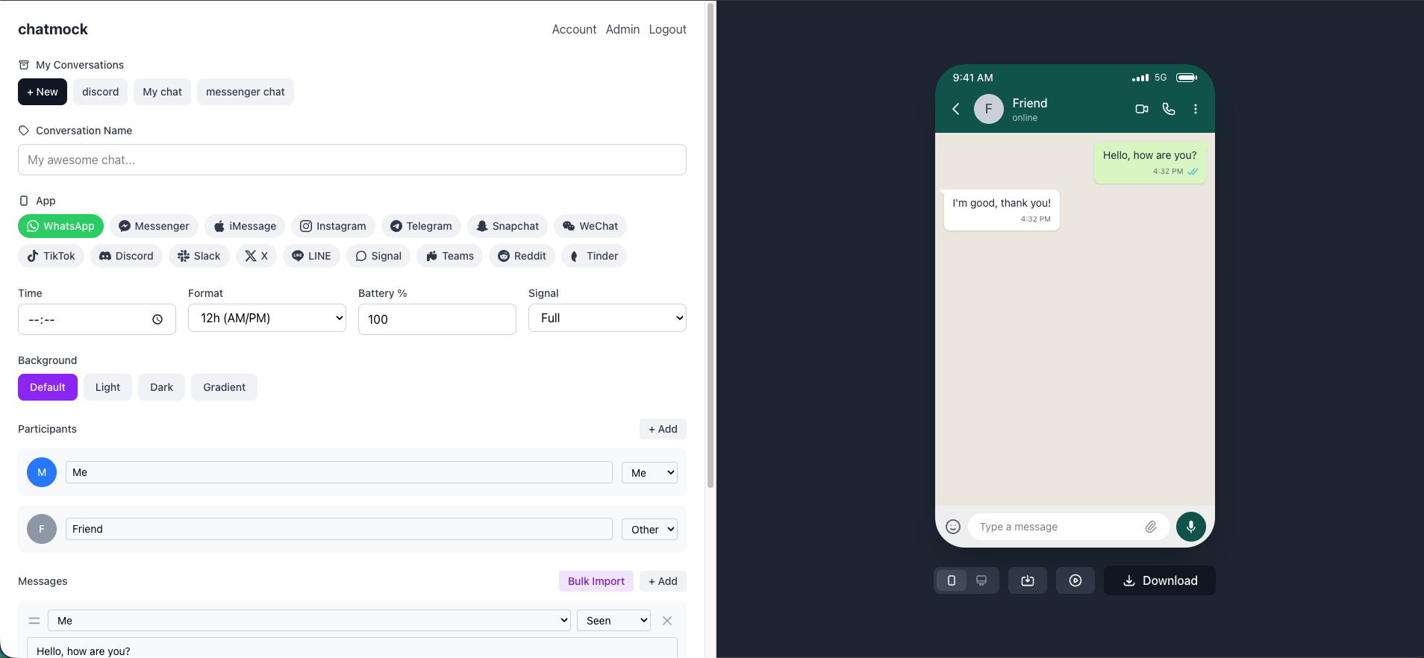Click Logout in top navigation

667,29
